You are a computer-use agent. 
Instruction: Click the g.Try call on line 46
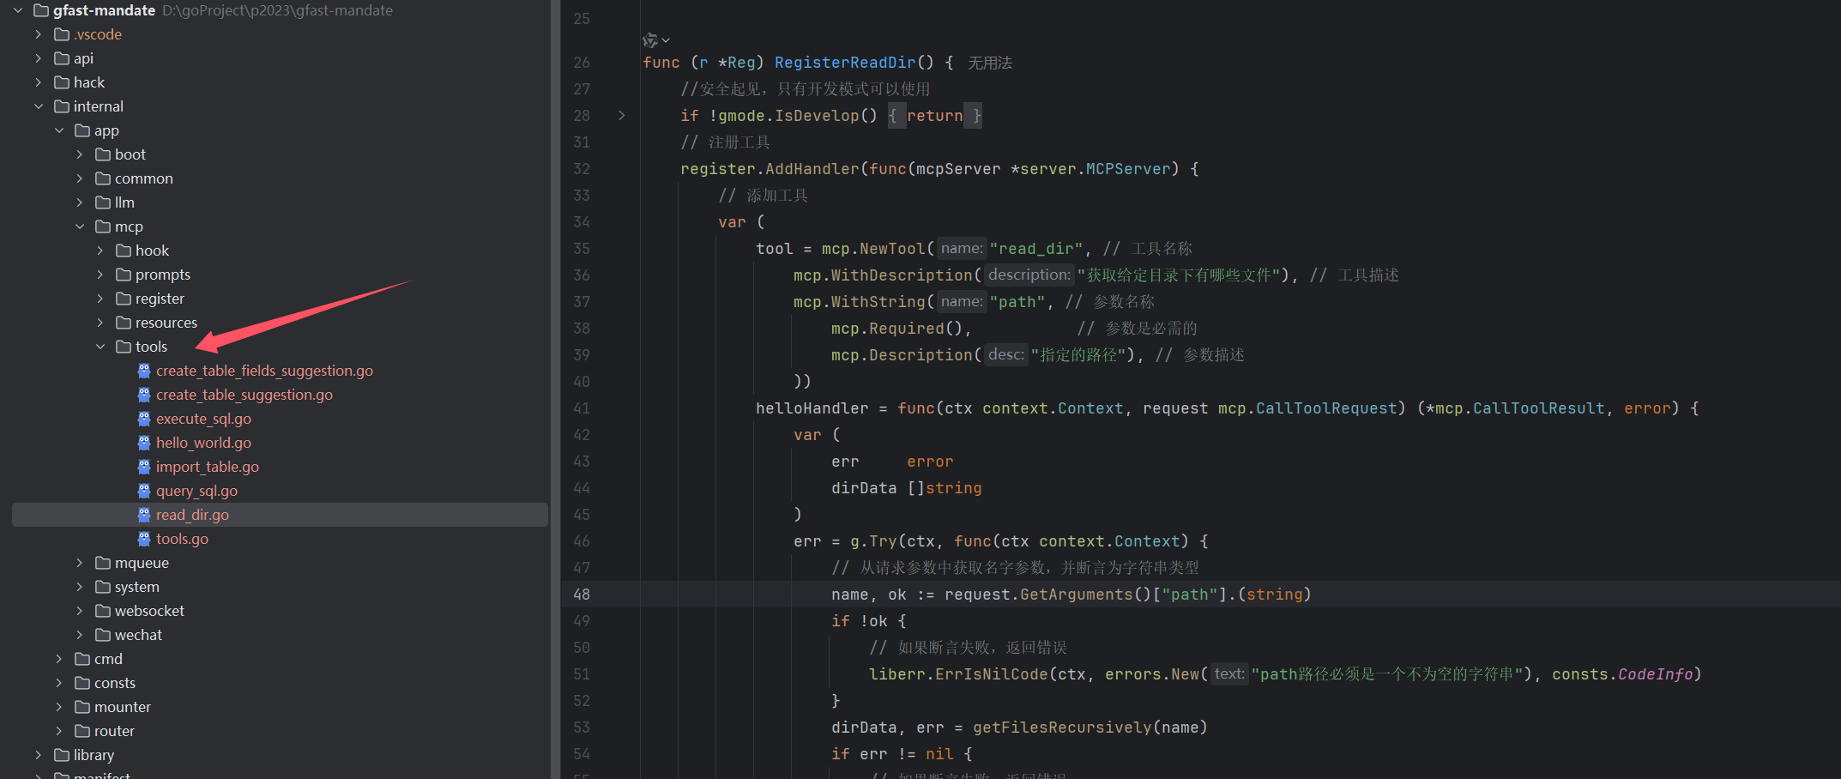tap(873, 541)
